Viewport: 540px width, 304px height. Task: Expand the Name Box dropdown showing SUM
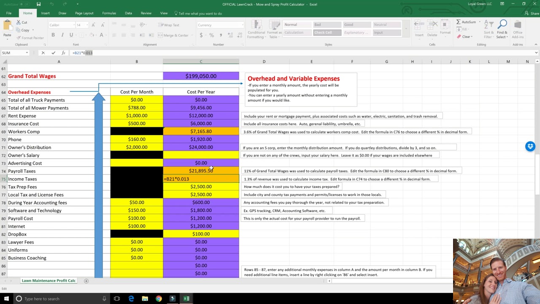coord(27,53)
